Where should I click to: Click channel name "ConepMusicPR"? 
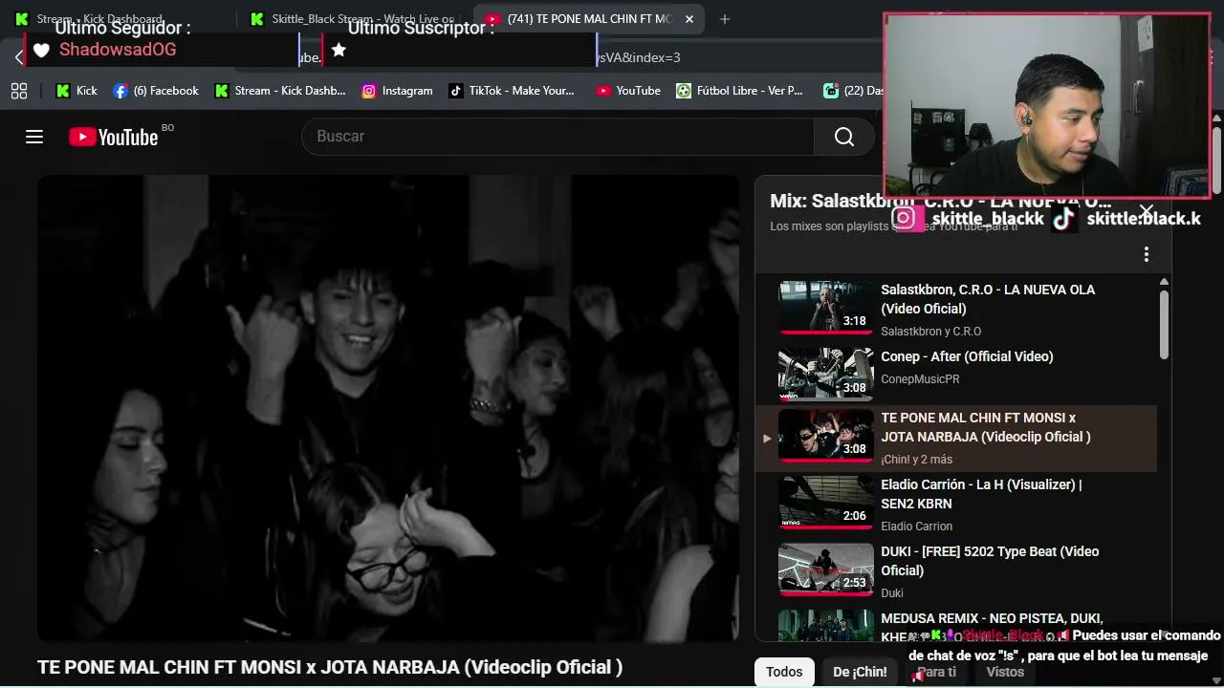tap(920, 379)
